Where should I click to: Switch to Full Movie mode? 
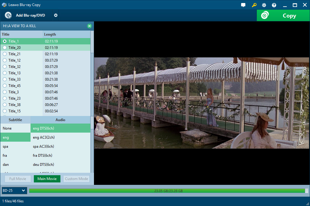18,179
